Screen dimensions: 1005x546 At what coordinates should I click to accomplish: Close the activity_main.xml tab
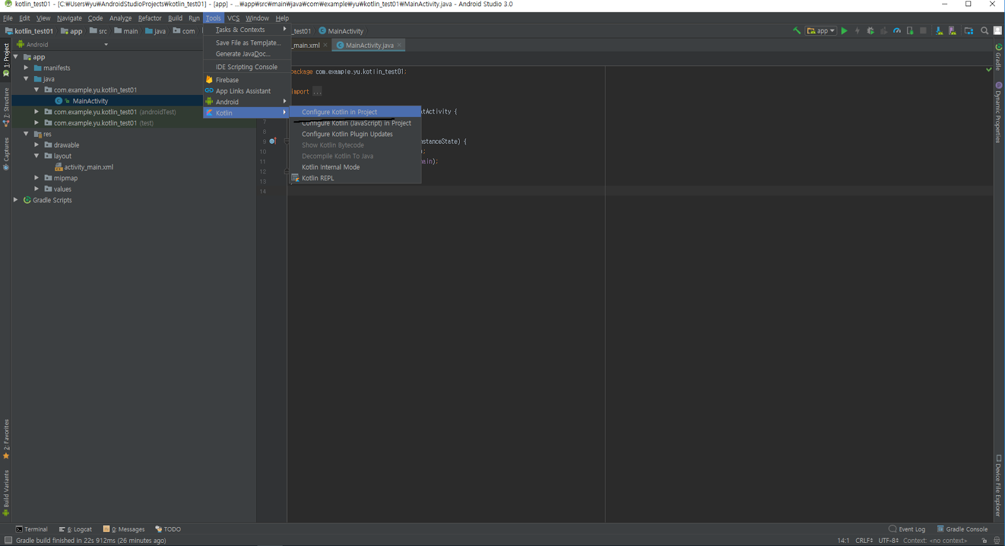pyautogui.click(x=325, y=45)
